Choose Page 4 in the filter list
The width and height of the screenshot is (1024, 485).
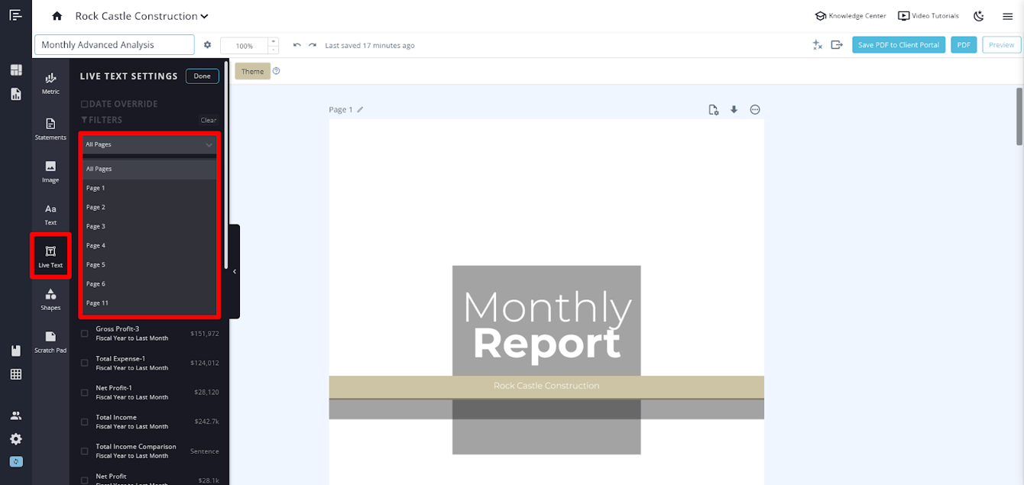(149, 245)
